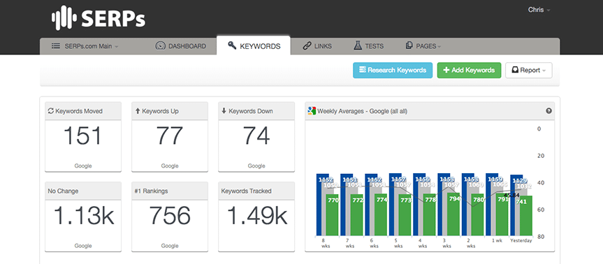Click the refresh icon on Keywords Moved
Screen dimensions: 603x264
[x=51, y=111]
